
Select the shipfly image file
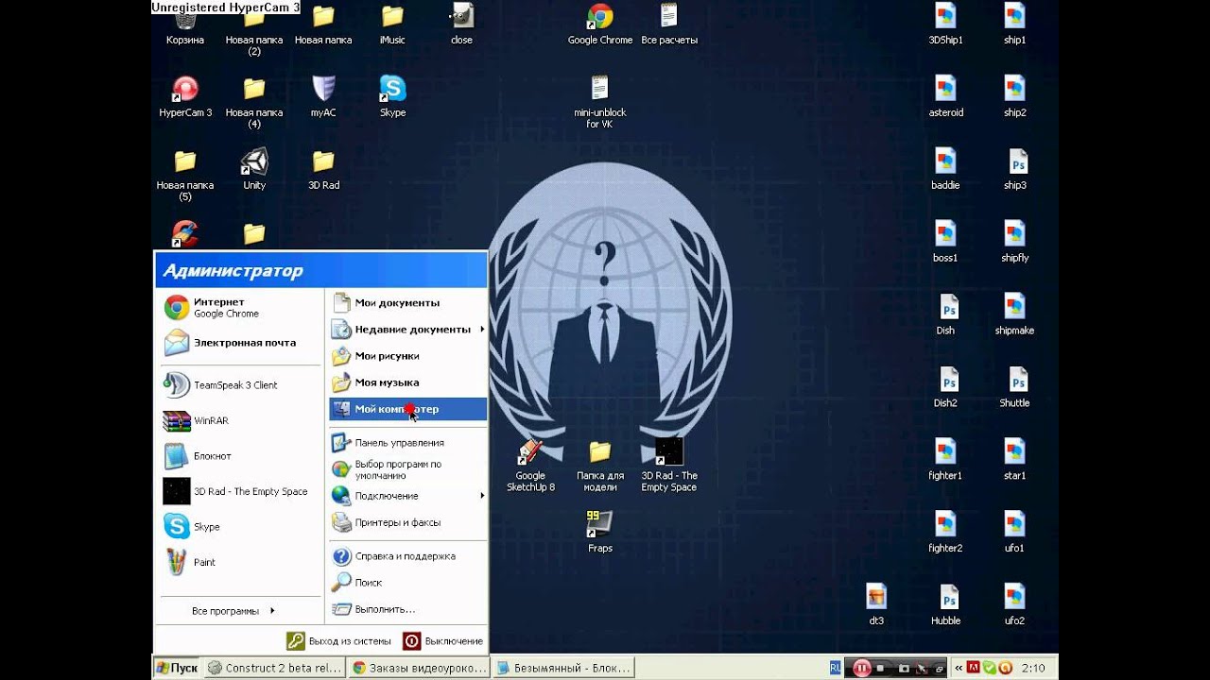(1014, 243)
